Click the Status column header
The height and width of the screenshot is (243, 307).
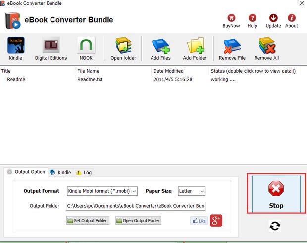[x=254, y=71]
